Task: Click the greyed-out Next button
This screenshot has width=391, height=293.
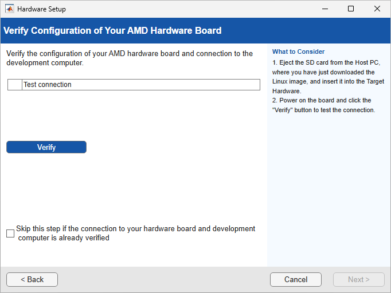Action: click(x=358, y=279)
